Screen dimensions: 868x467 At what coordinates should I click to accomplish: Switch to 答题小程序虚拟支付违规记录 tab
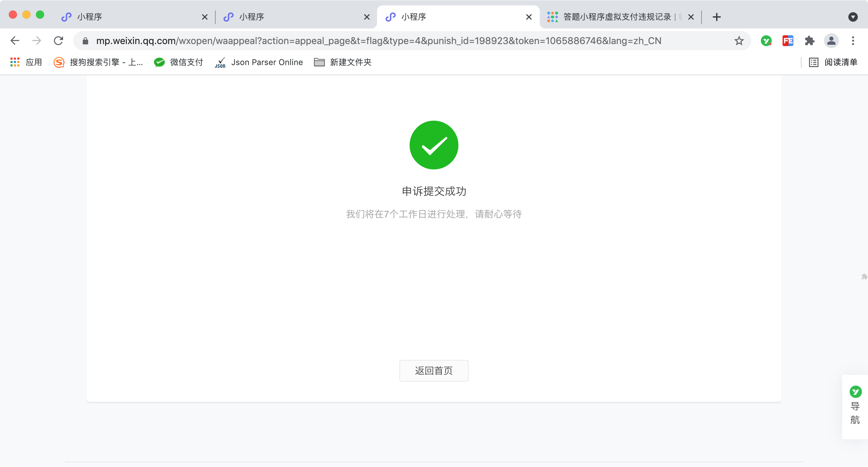[615, 17]
